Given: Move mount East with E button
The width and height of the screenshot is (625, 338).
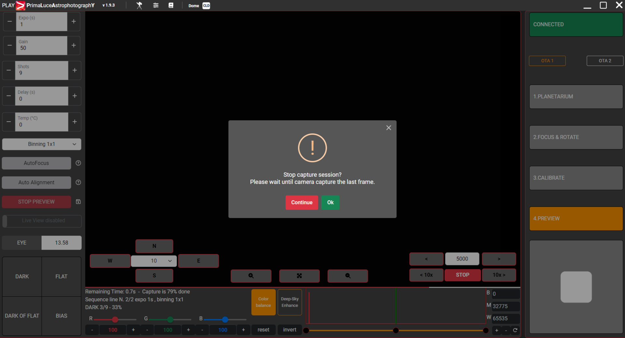Looking at the screenshot, I should click(x=199, y=261).
